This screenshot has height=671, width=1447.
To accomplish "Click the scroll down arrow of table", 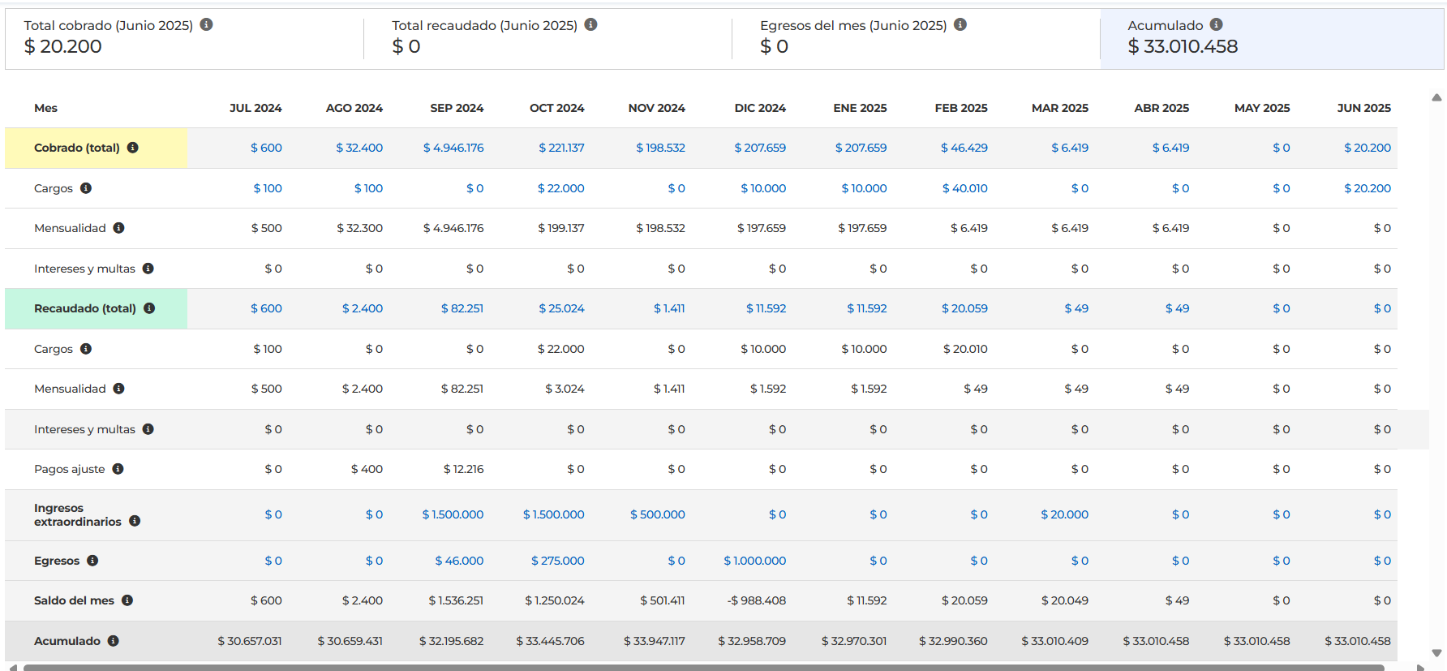I will coord(1436,652).
